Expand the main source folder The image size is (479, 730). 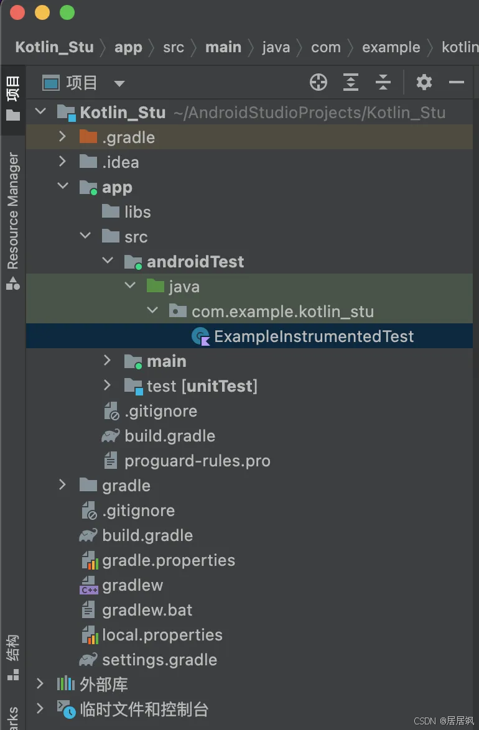pyautogui.click(x=107, y=361)
